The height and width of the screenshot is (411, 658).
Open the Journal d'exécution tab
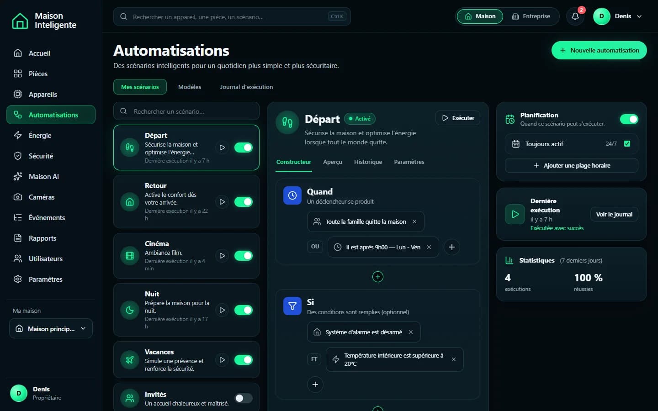[246, 87]
